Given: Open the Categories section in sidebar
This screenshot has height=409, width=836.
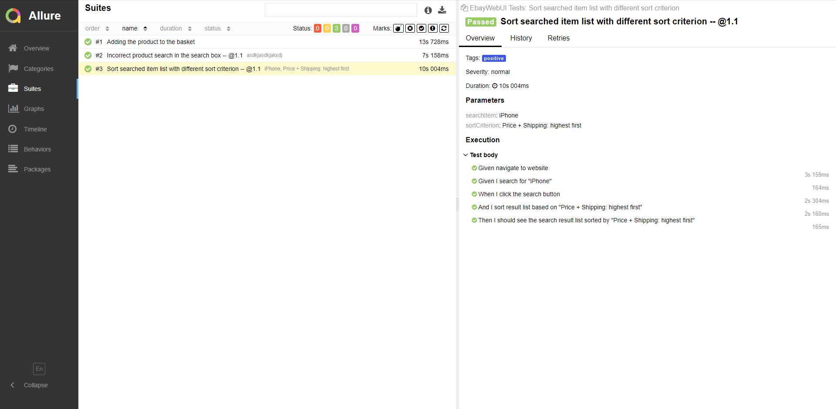Looking at the screenshot, I should [x=39, y=69].
